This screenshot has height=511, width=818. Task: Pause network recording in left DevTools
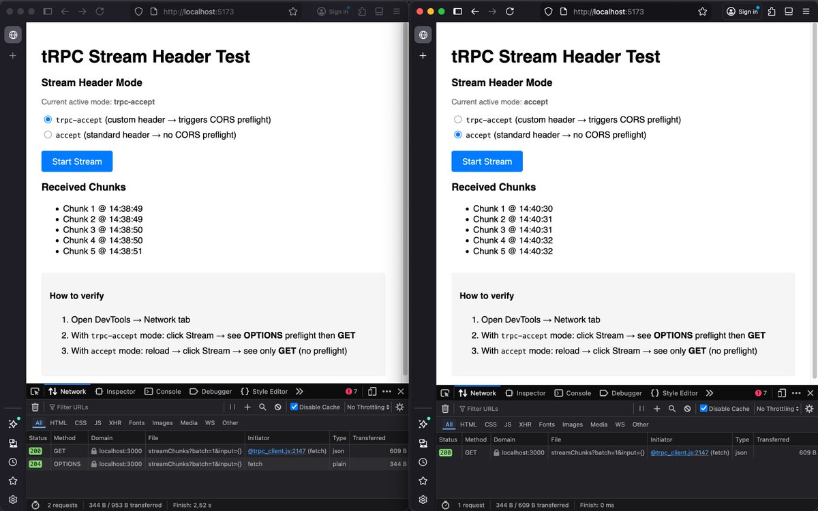232,407
